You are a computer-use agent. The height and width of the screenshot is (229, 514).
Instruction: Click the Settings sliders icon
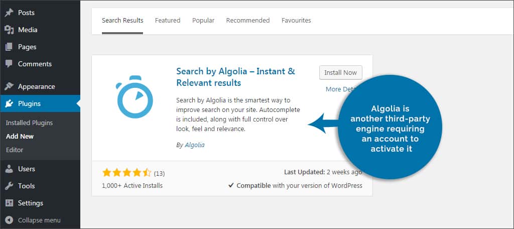point(9,203)
